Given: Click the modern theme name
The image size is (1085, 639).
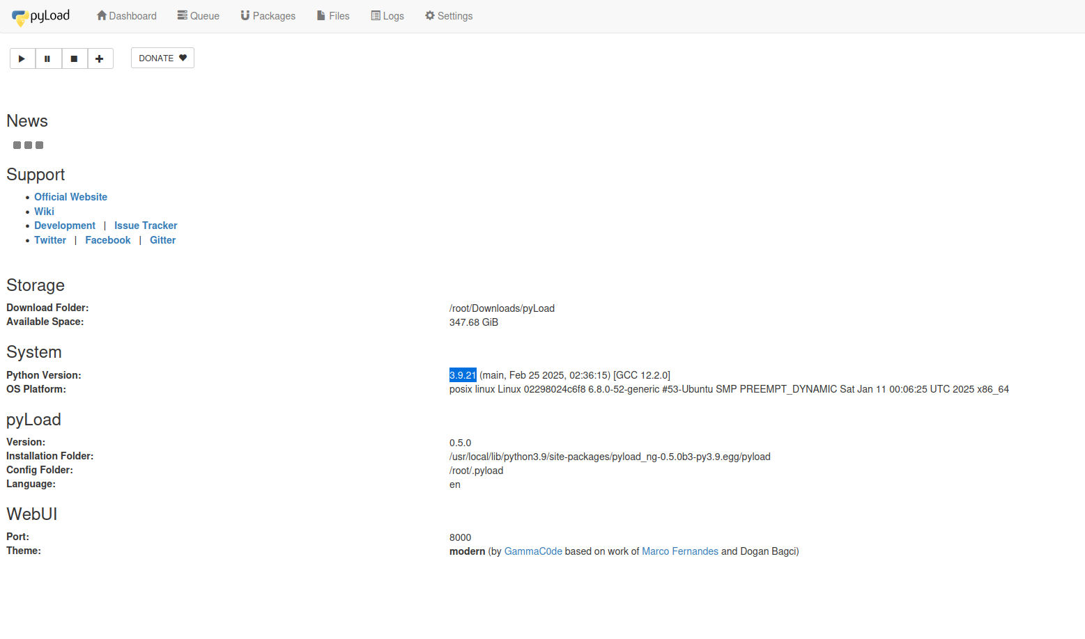Looking at the screenshot, I should tap(467, 551).
